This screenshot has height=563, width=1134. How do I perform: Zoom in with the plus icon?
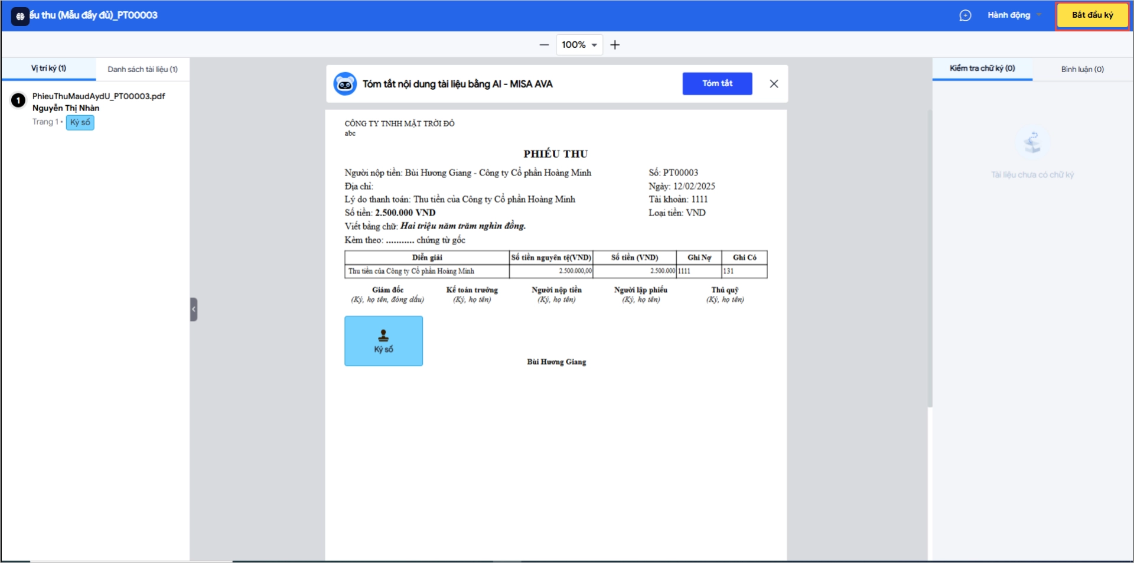point(615,45)
